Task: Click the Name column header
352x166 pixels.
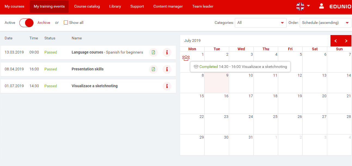Action: point(77,38)
